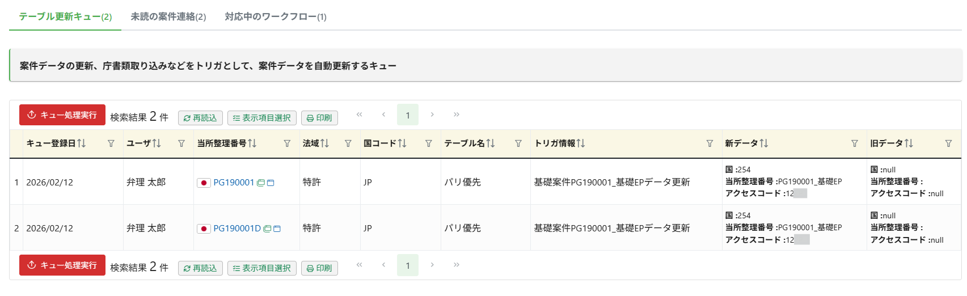Open the filter for 旧データ column
Screen dimensions: 967x296
948,143
